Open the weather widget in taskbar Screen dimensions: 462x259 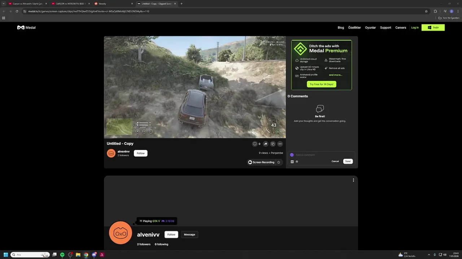tap(407, 255)
